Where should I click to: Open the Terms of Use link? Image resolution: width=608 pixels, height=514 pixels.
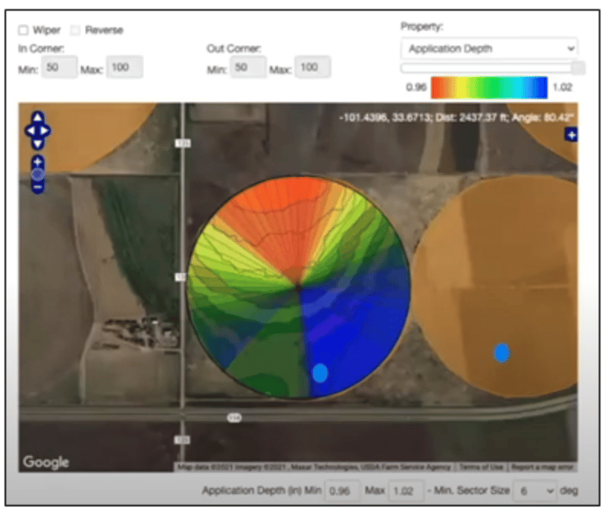click(480, 467)
